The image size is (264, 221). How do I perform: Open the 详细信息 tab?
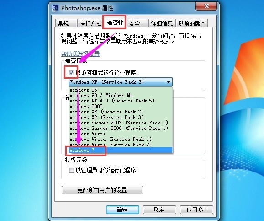click(x=162, y=23)
